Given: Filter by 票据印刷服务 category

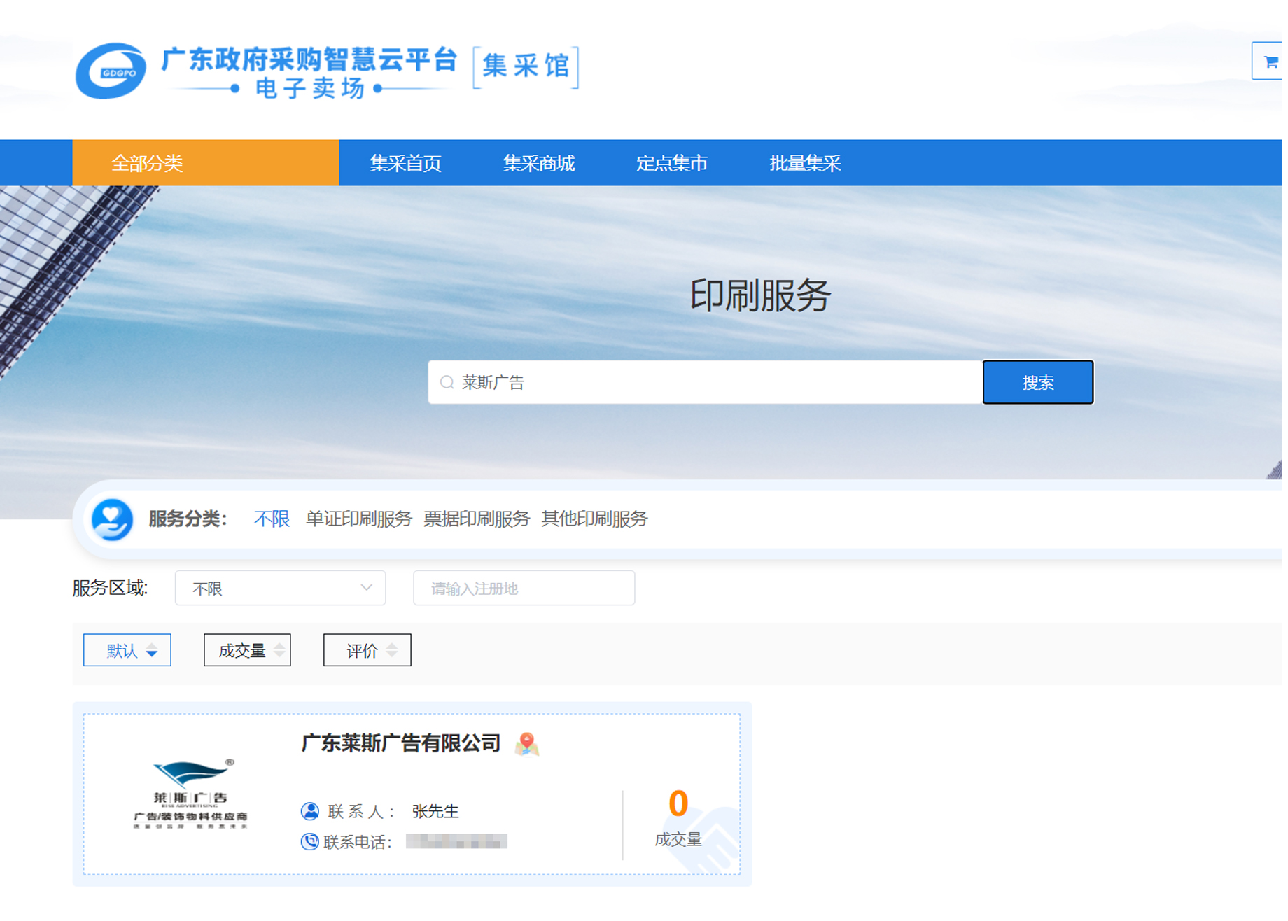Looking at the screenshot, I should [x=476, y=519].
